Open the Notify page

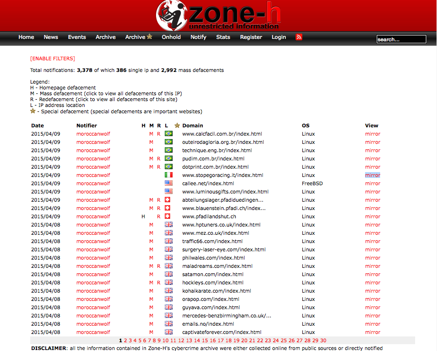pyautogui.click(x=198, y=37)
